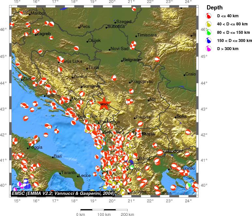Click the Depth legend title
The height and width of the screenshot is (216, 252).
[215, 7]
